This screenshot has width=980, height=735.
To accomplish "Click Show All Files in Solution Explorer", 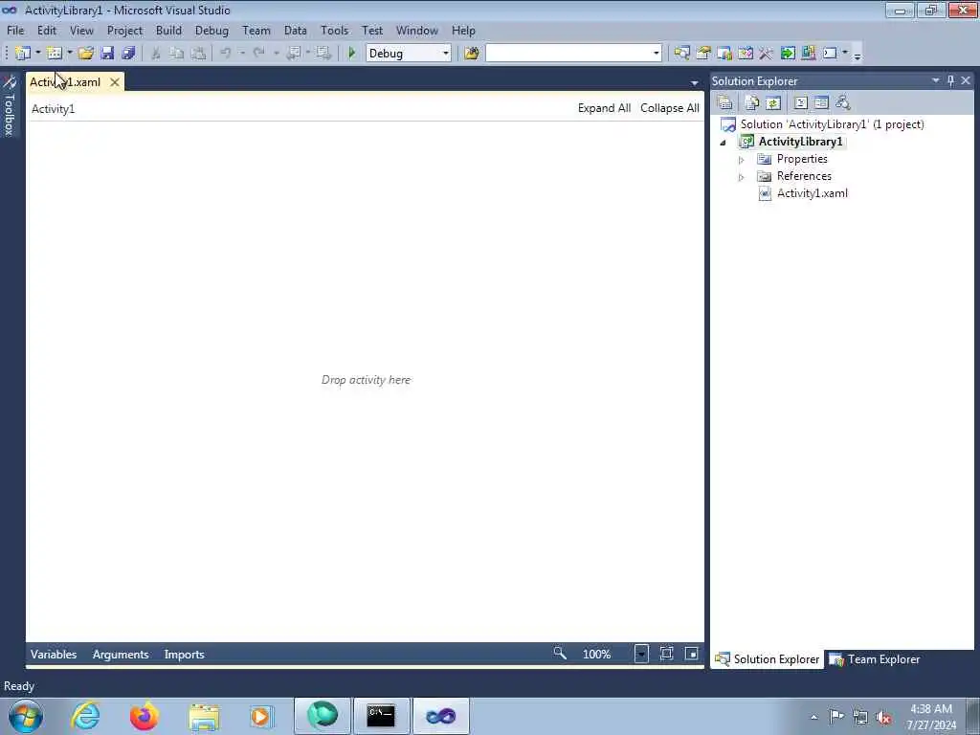I will click(x=752, y=102).
